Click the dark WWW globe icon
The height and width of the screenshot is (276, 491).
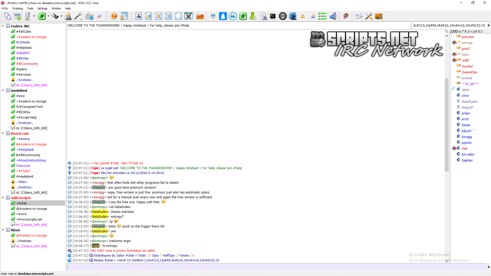(x=283, y=16)
